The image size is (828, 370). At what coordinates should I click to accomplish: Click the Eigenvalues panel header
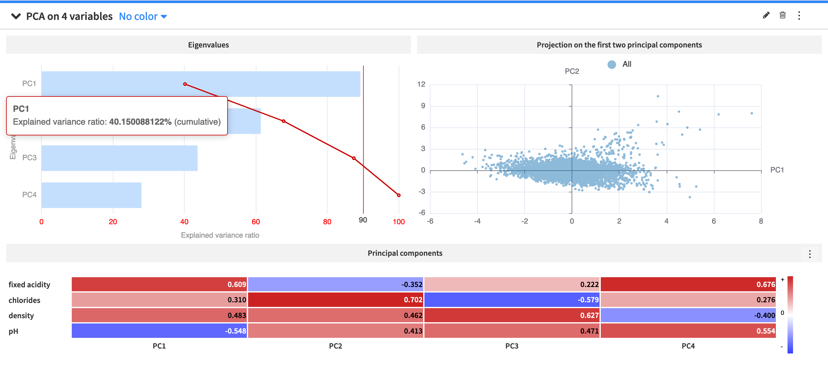point(208,45)
